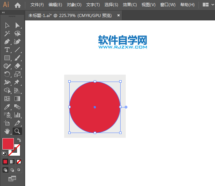Select the Direct Selection tool
215x186 pixels.
17,26
